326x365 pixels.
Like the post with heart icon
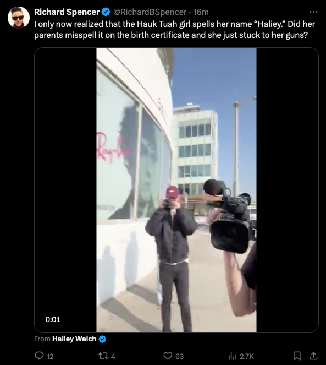coord(168,356)
